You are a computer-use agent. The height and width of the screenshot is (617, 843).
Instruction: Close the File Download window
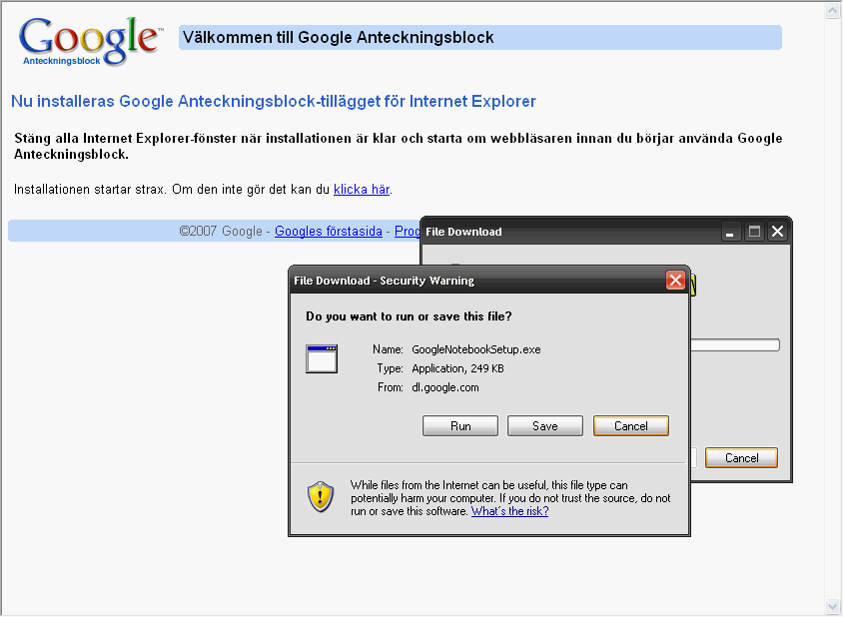click(777, 232)
